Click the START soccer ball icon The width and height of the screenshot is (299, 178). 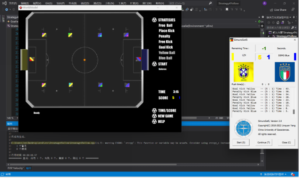pos(154,64)
